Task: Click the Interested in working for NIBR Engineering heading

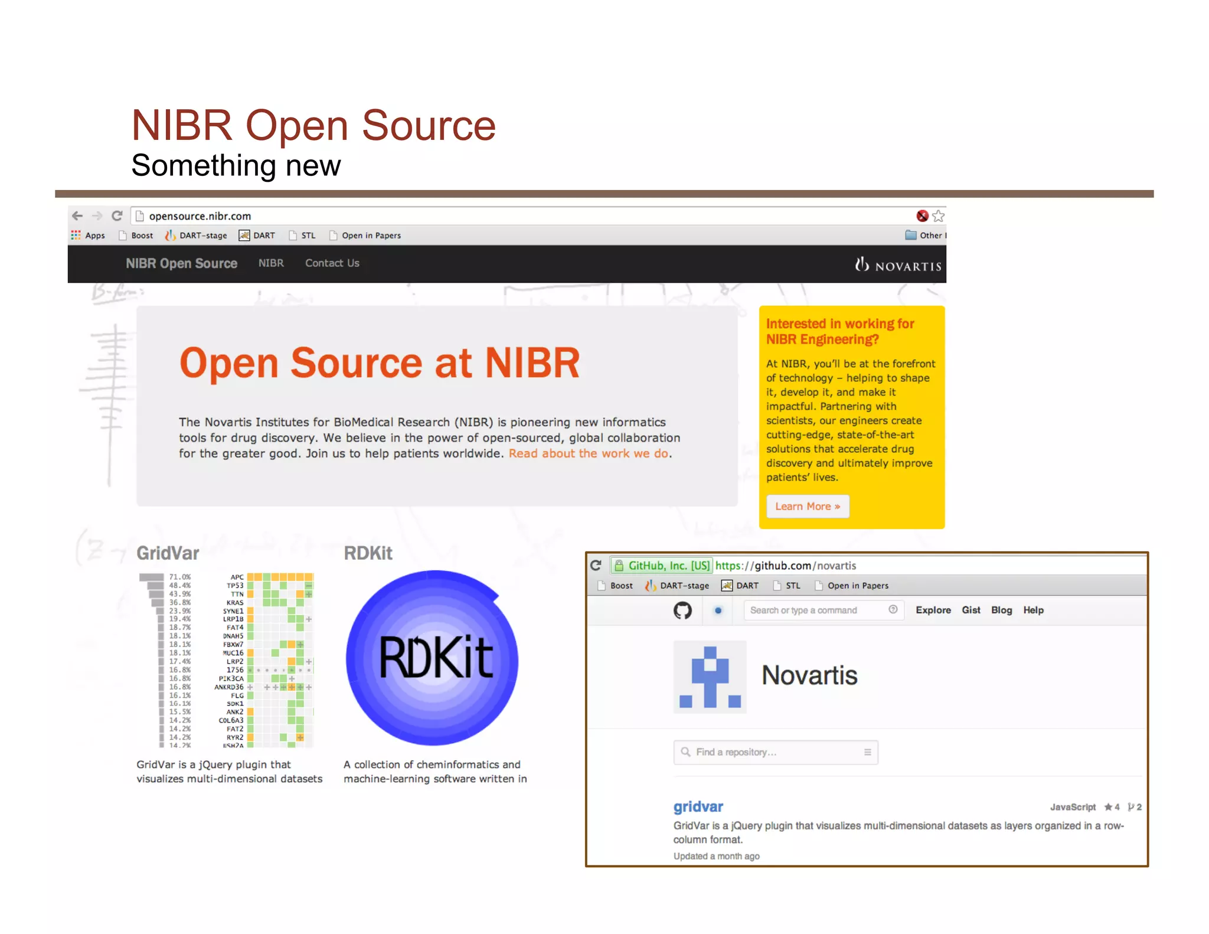Action: [x=840, y=331]
